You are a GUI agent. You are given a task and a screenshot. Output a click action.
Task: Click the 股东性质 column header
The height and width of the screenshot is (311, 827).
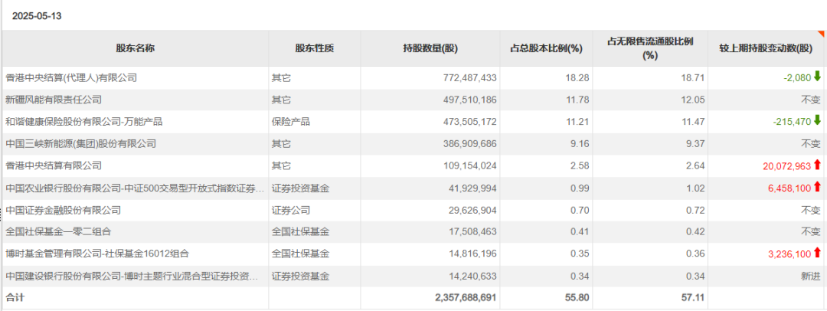tap(315, 48)
